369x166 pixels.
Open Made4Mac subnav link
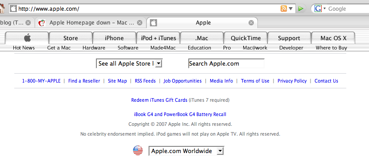point(163,48)
